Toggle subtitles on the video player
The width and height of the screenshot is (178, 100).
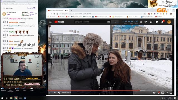(x=154, y=92)
